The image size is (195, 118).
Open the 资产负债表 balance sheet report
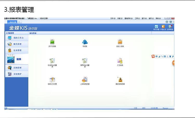click(x=52, y=42)
